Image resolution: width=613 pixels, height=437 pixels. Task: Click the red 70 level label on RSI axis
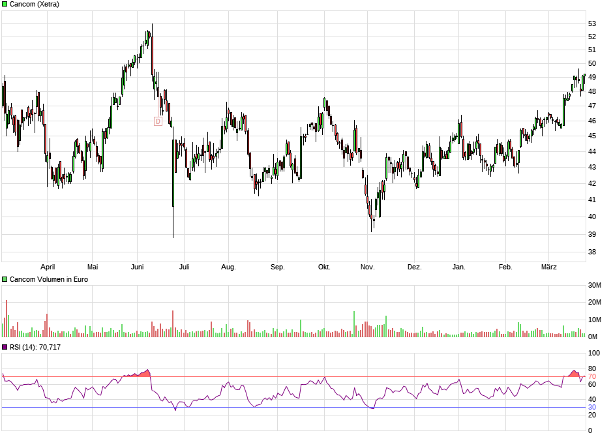pos(591,376)
